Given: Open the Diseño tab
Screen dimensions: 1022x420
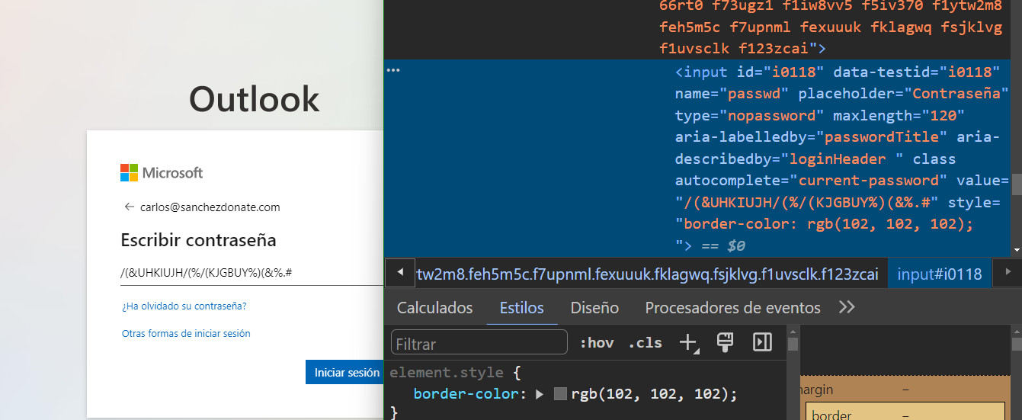Looking at the screenshot, I should point(594,308).
